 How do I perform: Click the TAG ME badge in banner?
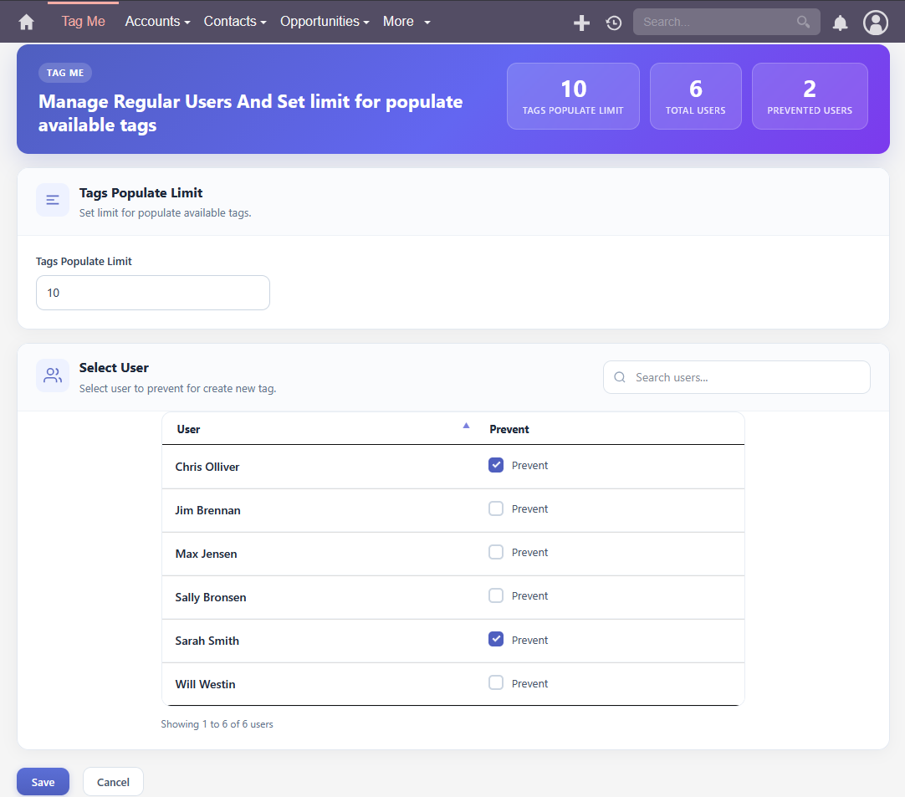pos(65,73)
